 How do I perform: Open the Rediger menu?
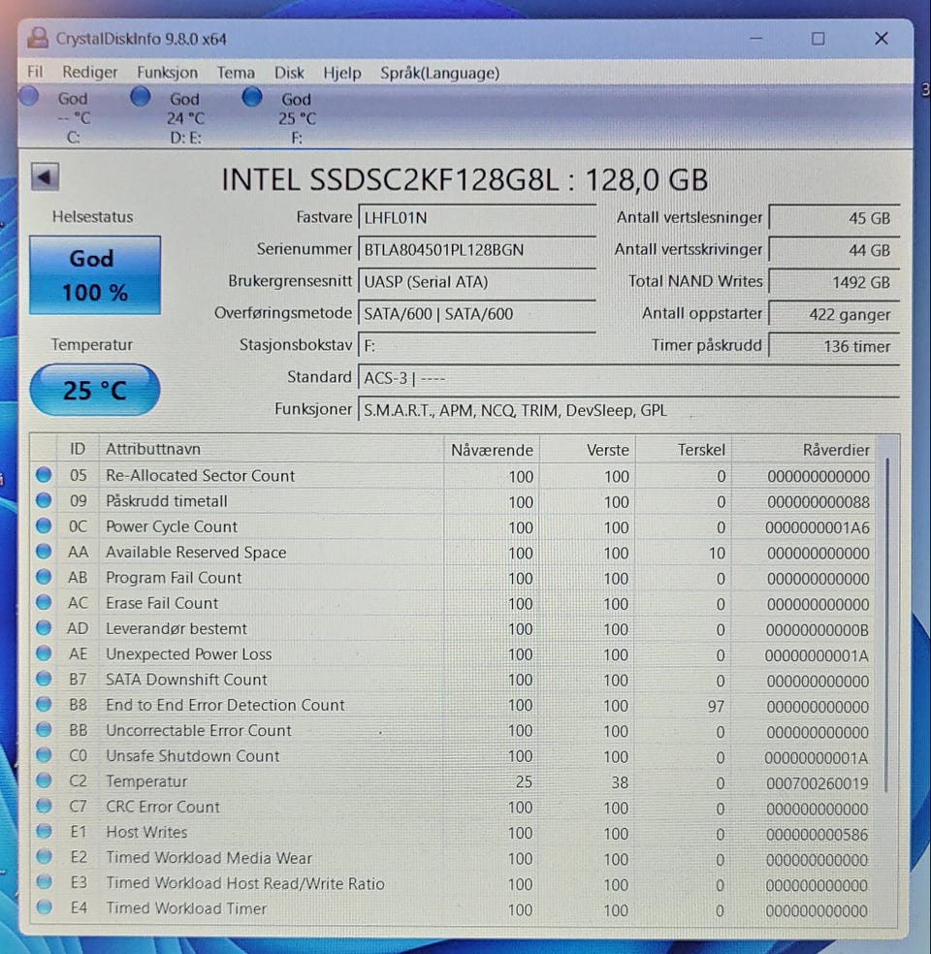(89, 73)
